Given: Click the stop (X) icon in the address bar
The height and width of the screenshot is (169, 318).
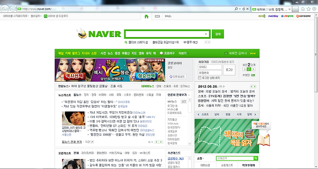Looking at the screenshot, I should click(x=247, y=9).
